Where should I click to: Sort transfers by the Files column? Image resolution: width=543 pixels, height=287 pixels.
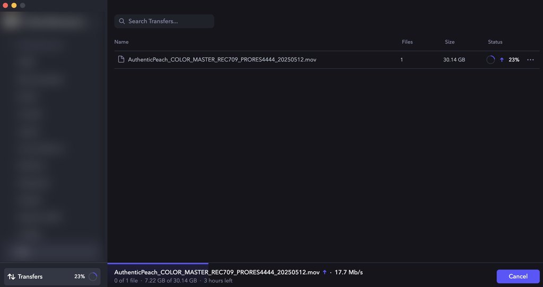(407, 42)
